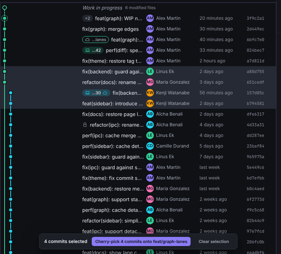Click commit hash 024bec7

(255, 50)
